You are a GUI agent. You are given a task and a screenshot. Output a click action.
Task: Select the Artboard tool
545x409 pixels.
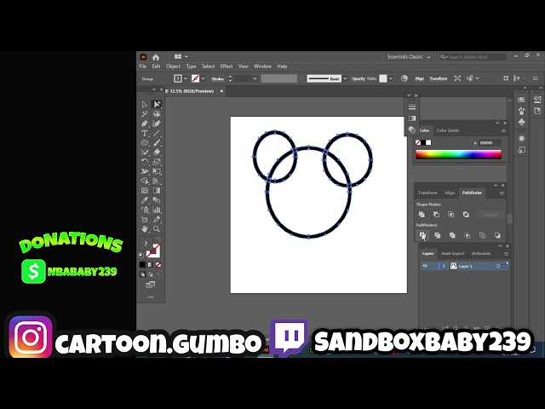pyautogui.click(x=145, y=220)
